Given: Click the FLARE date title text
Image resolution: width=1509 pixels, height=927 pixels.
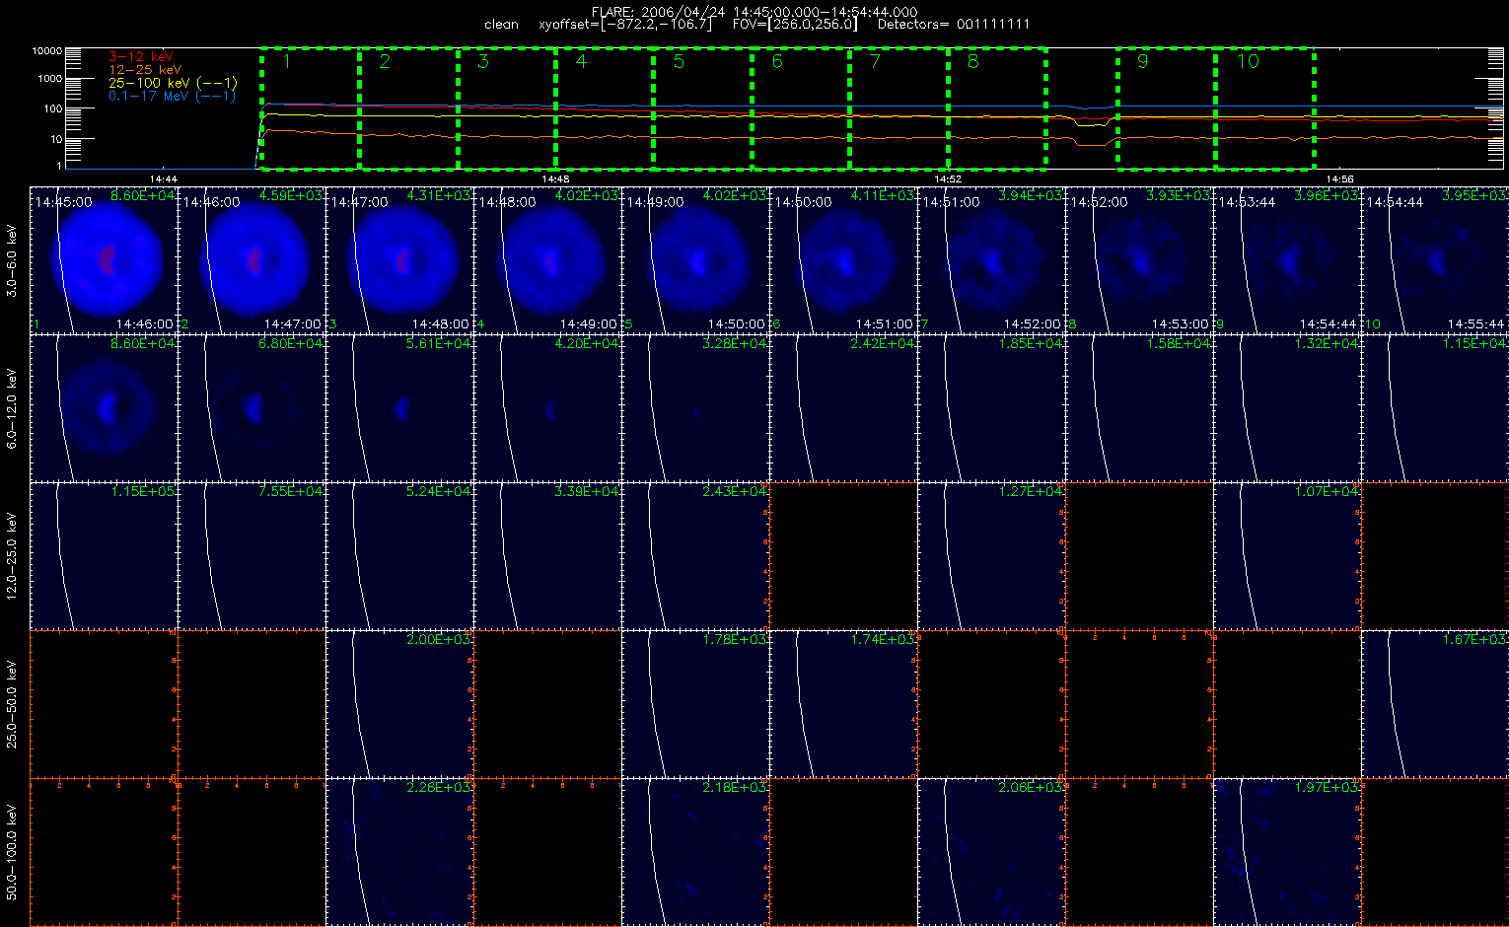Looking at the screenshot, I should (754, 12).
